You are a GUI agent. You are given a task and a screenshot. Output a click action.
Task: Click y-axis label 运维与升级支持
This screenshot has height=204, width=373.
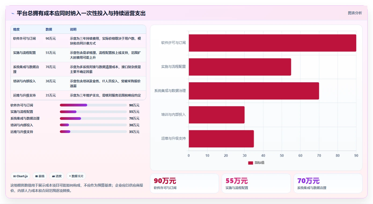click(x=173, y=139)
